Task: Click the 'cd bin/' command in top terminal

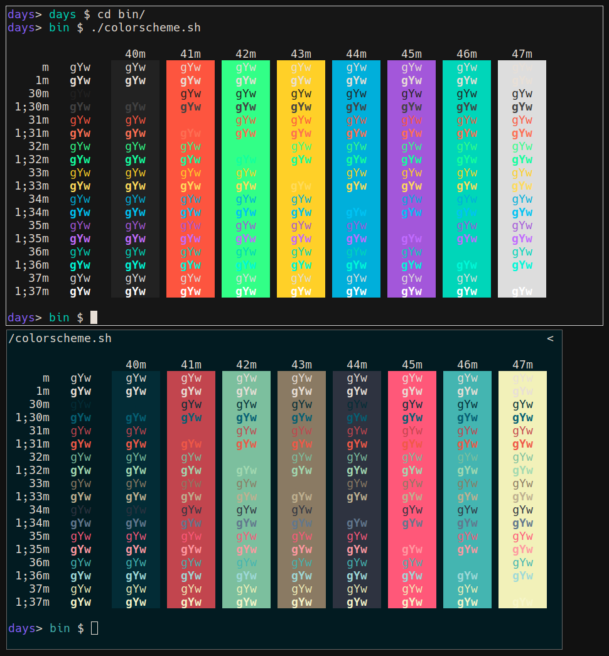Action: pyautogui.click(x=121, y=14)
